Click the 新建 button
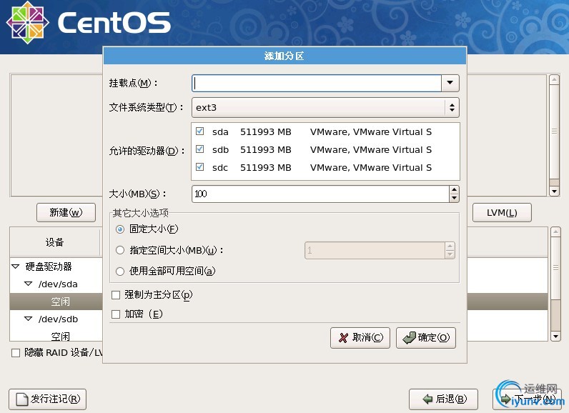Image resolution: width=569 pixels, height=413 pixels. pyautogui.click(x=66, y=212)
